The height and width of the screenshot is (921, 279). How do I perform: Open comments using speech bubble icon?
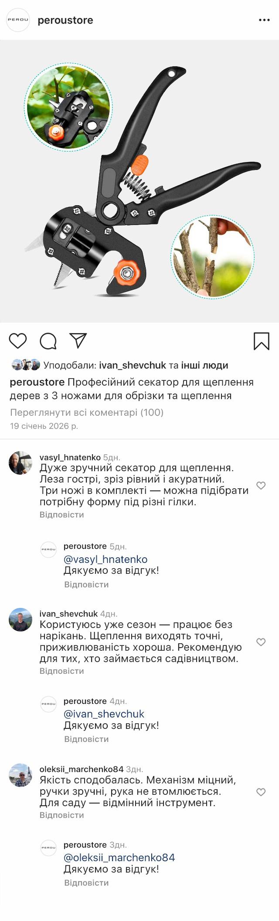tap(48, 341)
